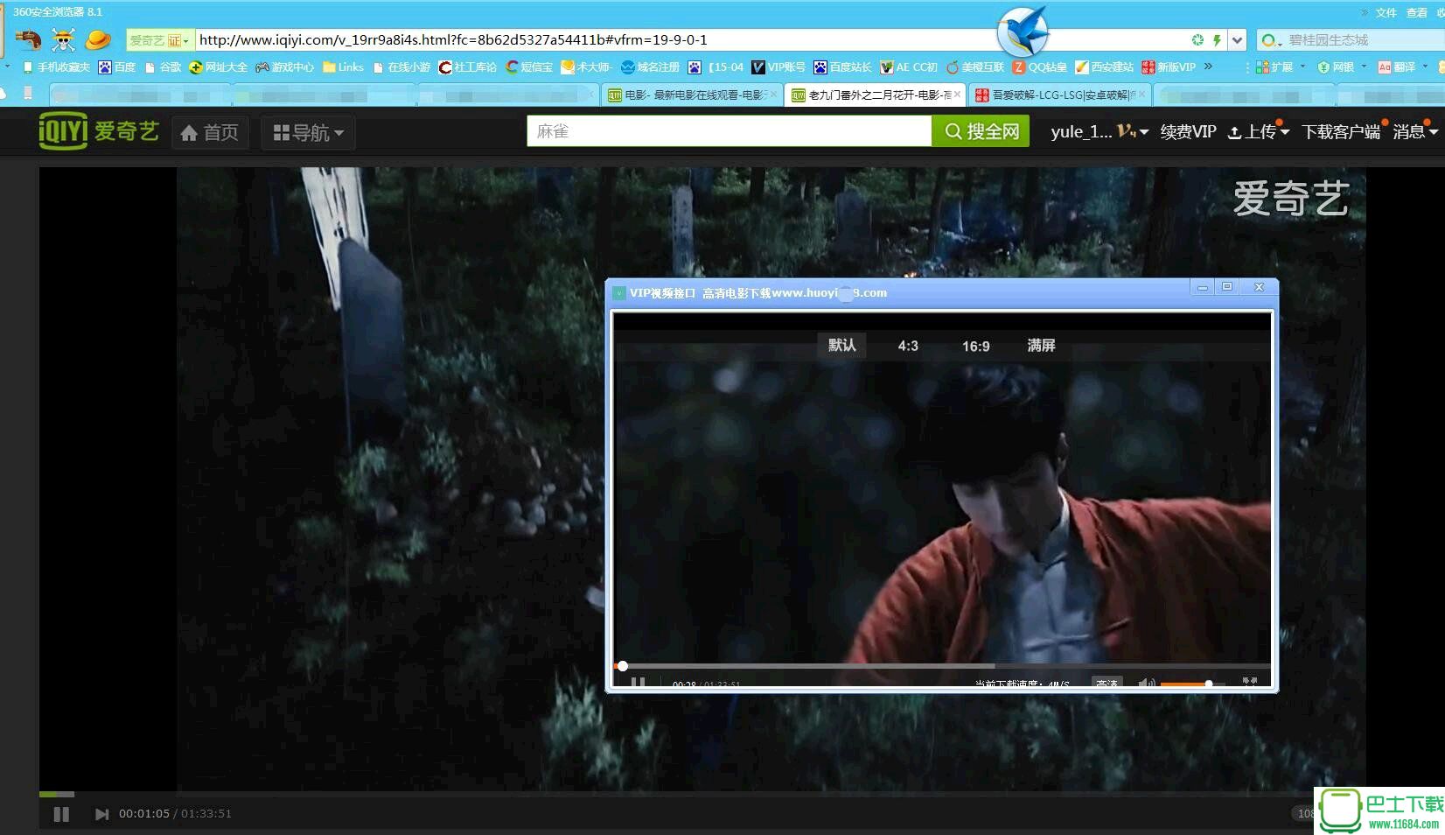Image resolution: width=1445 pixels, height=835 pixels.
Task: Click the 爱奇艺 证 site certificate badge
Action: (x=159, y=40)
